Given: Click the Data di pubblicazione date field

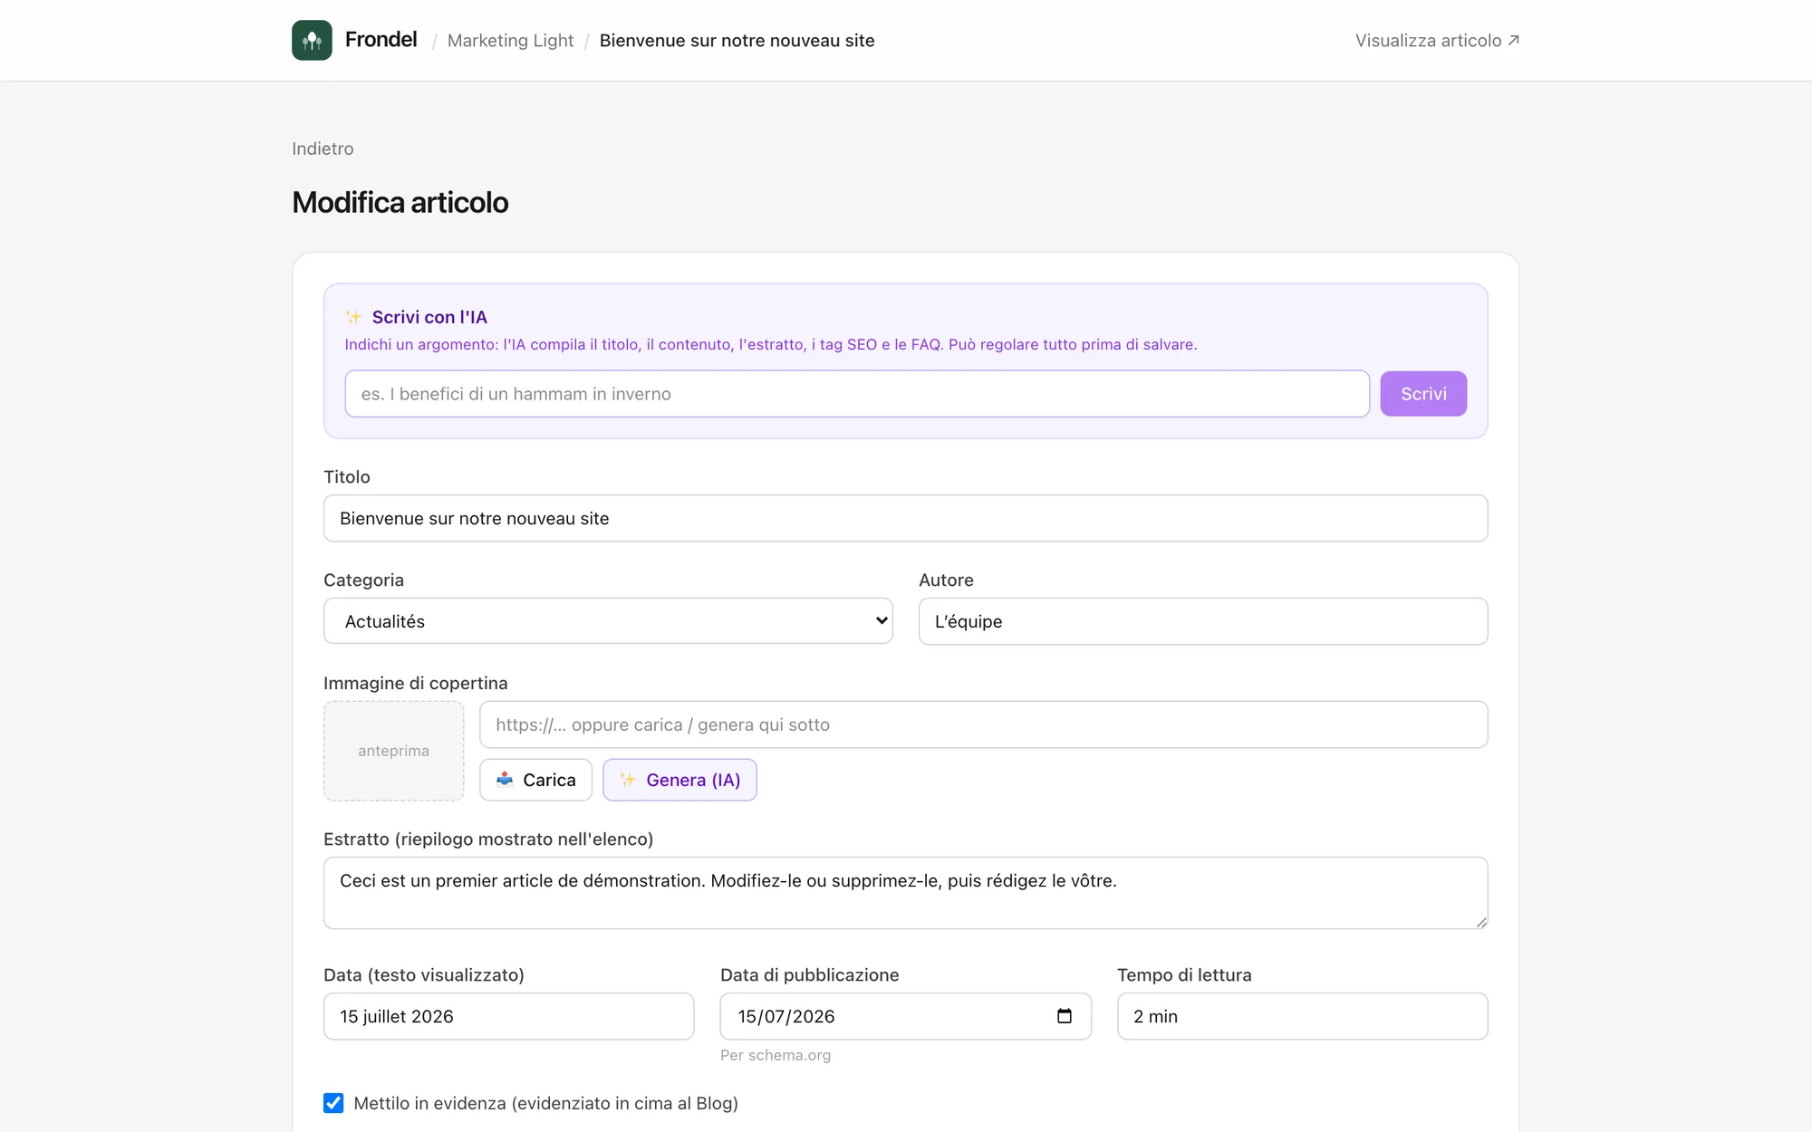Looking at the screenshot, I should tap(906, 1016).
